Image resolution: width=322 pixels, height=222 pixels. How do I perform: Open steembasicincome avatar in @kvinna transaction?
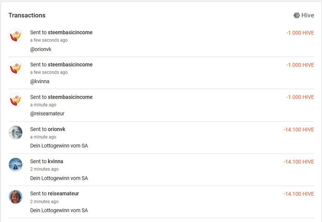pos(16,68)
